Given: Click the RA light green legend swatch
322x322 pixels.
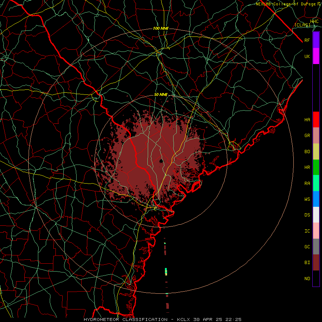Looking at the screenshot, I should (x=316, y=183).
